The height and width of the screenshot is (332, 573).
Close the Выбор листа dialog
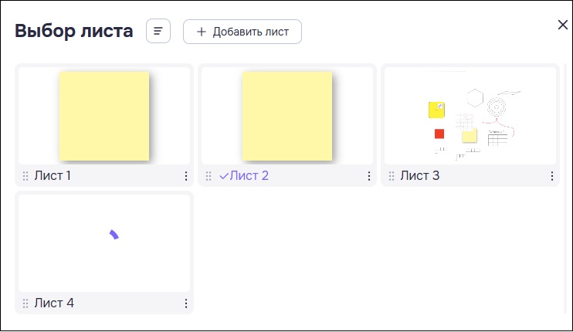click(563, 25)
